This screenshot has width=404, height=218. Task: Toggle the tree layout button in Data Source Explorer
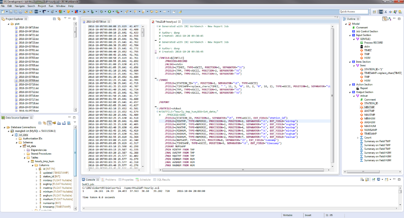(49, 123)
